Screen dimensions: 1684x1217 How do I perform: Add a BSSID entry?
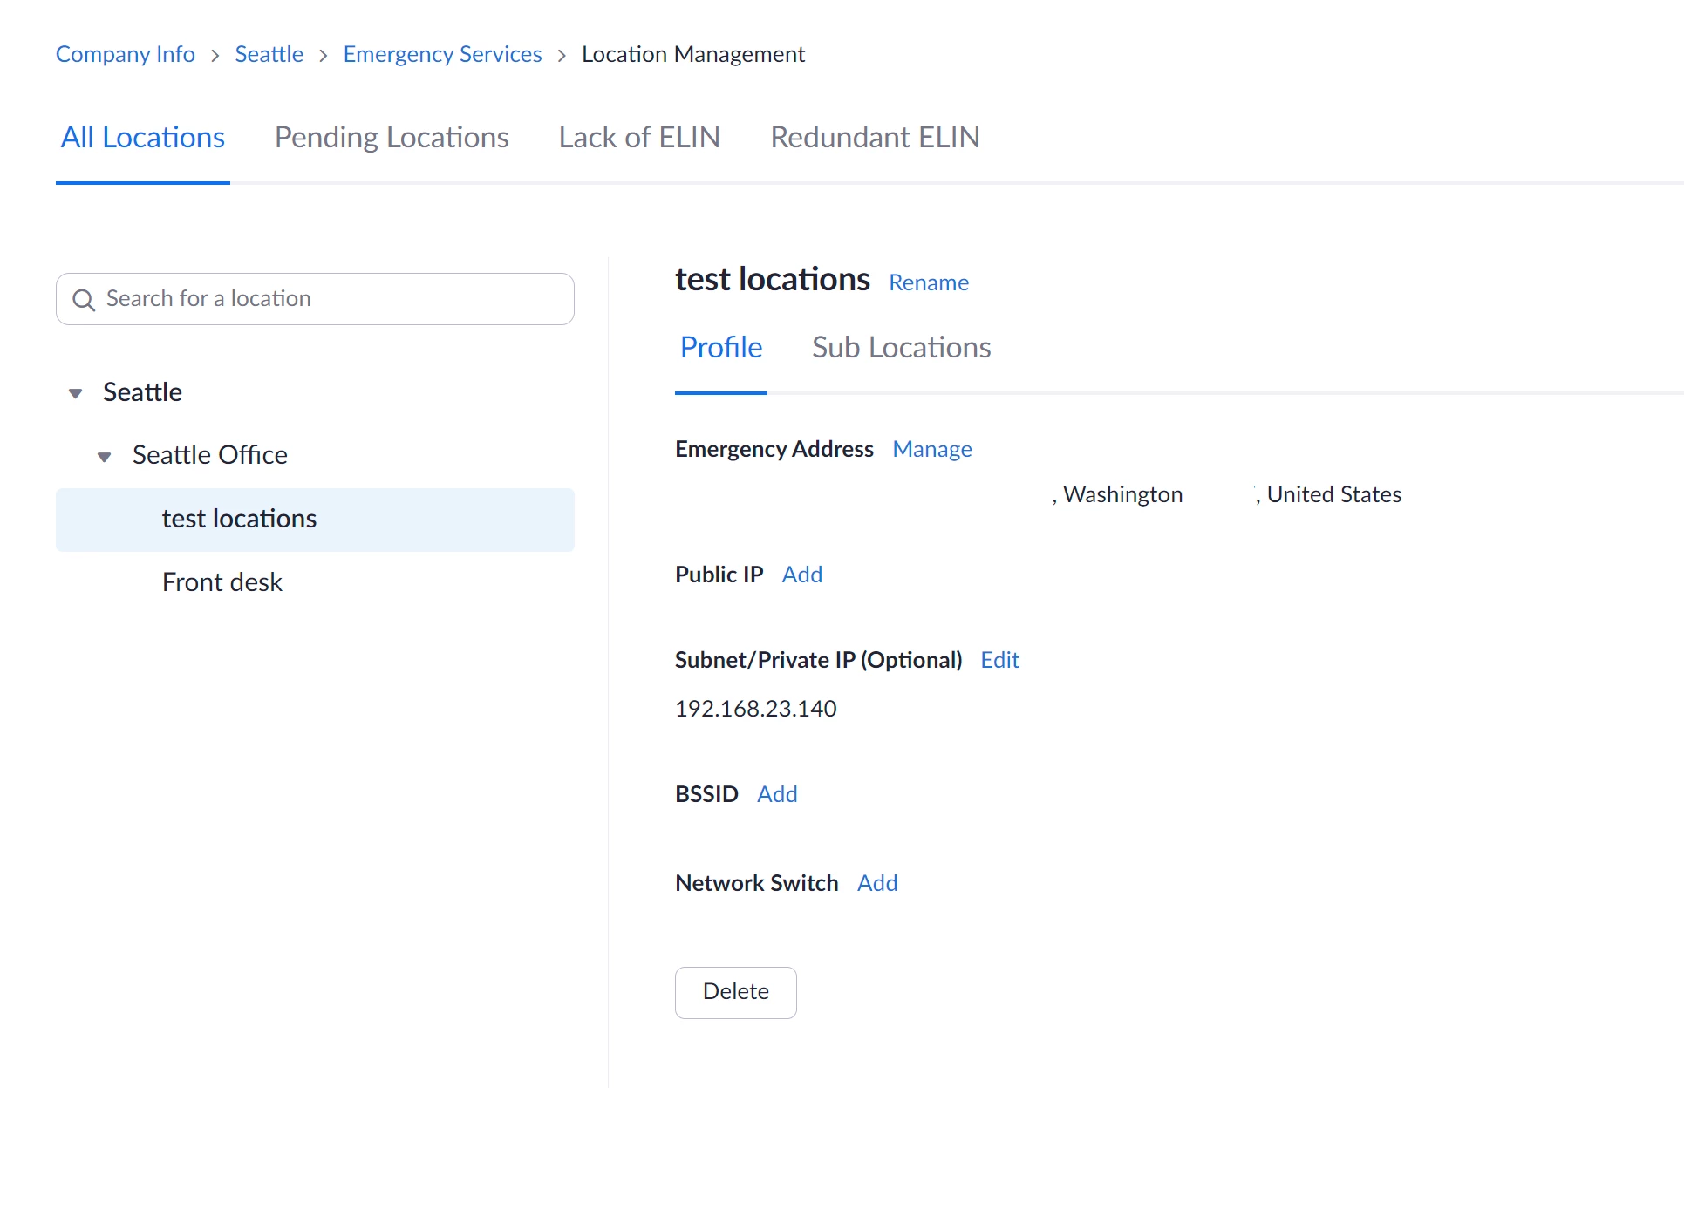[x=777, y=795]
